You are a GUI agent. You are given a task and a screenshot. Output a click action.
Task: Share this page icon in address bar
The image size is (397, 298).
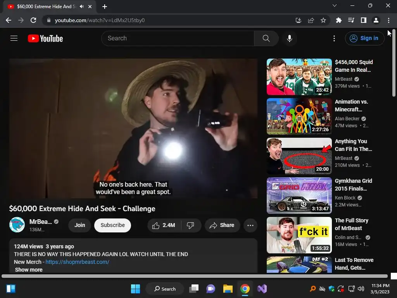pos(311,20)
